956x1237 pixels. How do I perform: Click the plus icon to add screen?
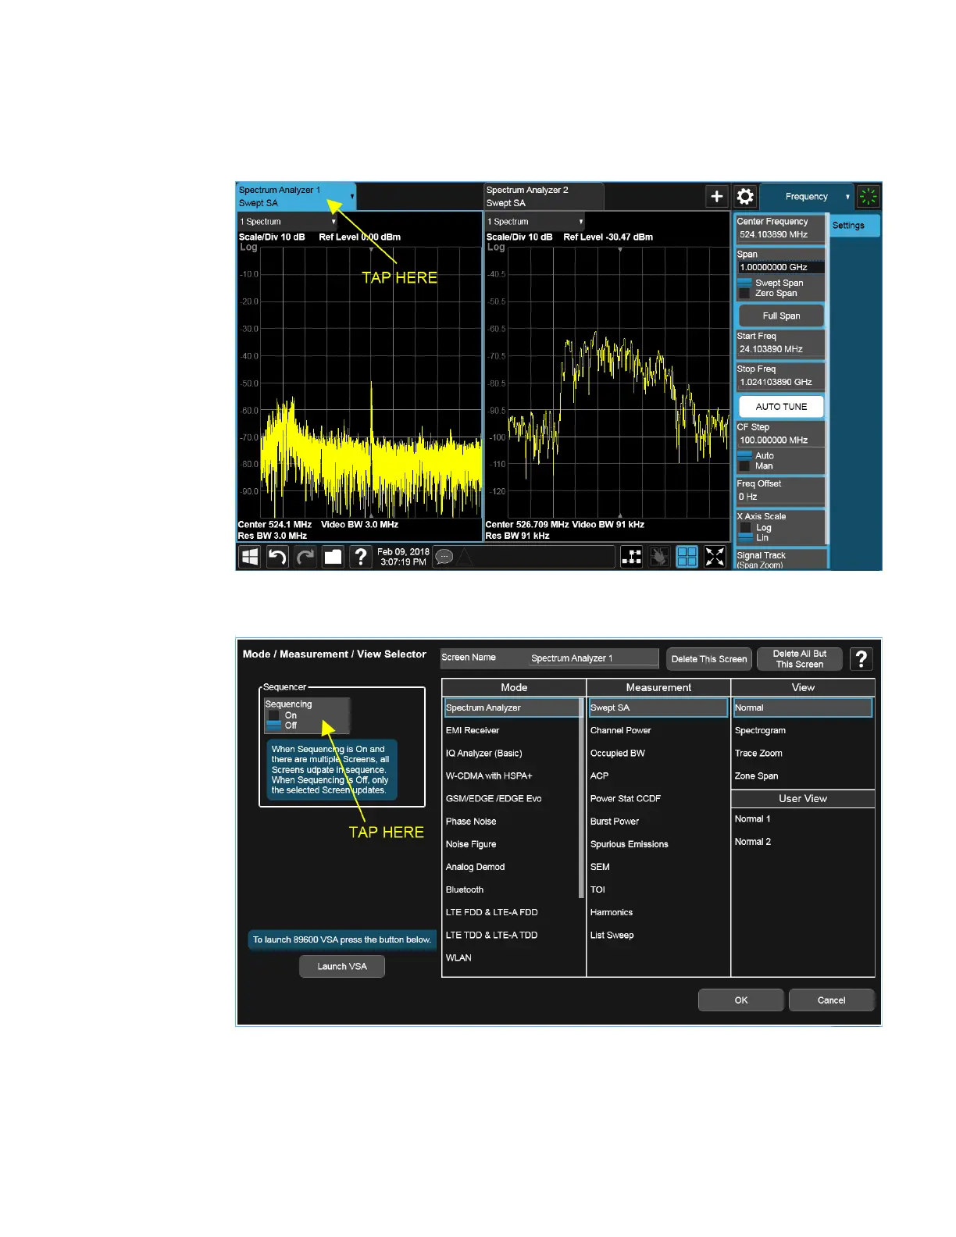pos(716,197)
